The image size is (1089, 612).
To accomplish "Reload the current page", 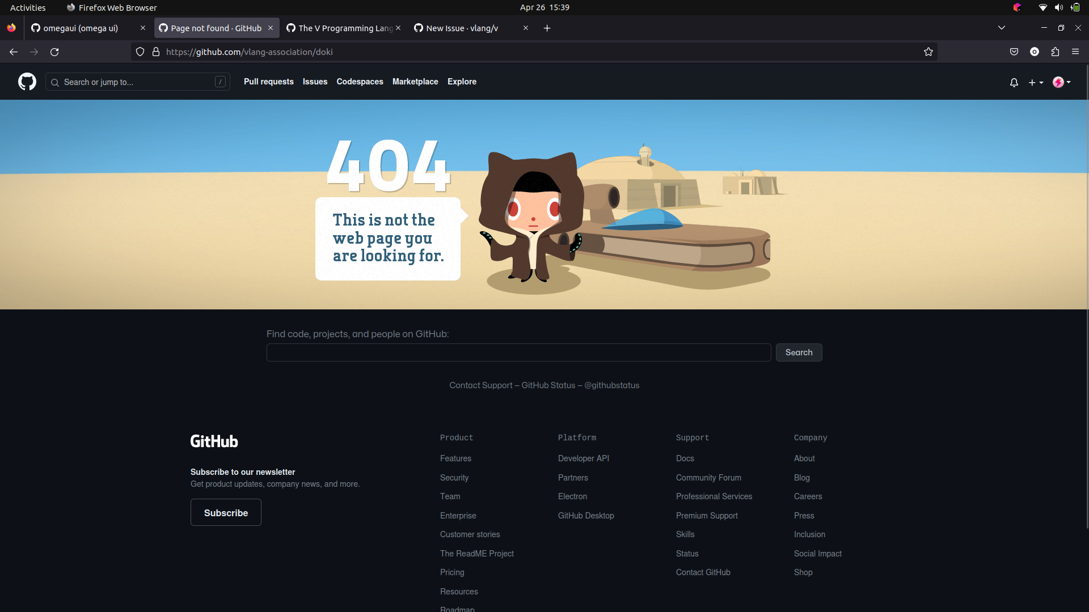I will 54,52.
